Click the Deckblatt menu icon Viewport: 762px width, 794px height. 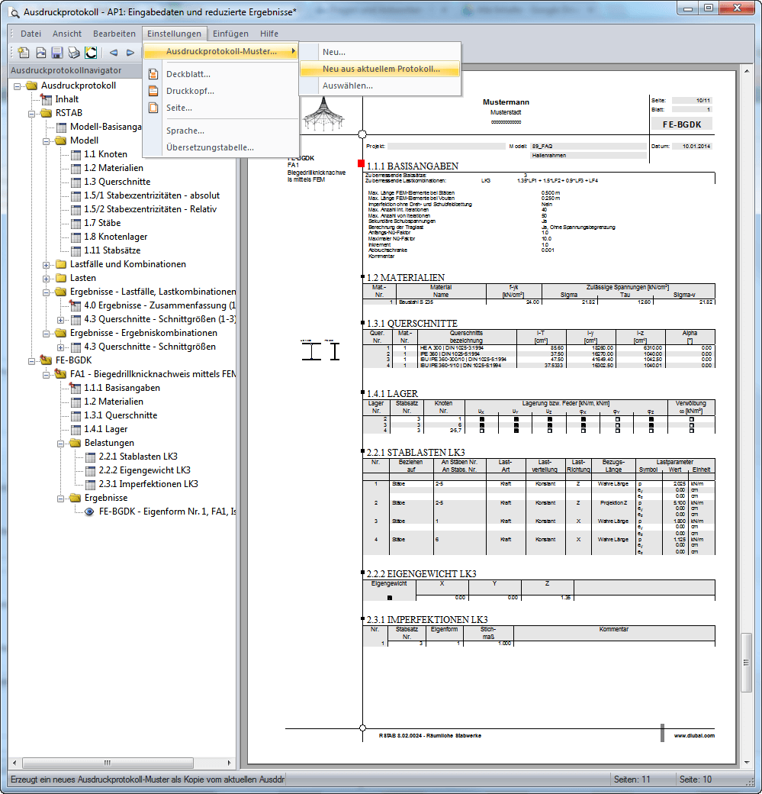point(153,74)
